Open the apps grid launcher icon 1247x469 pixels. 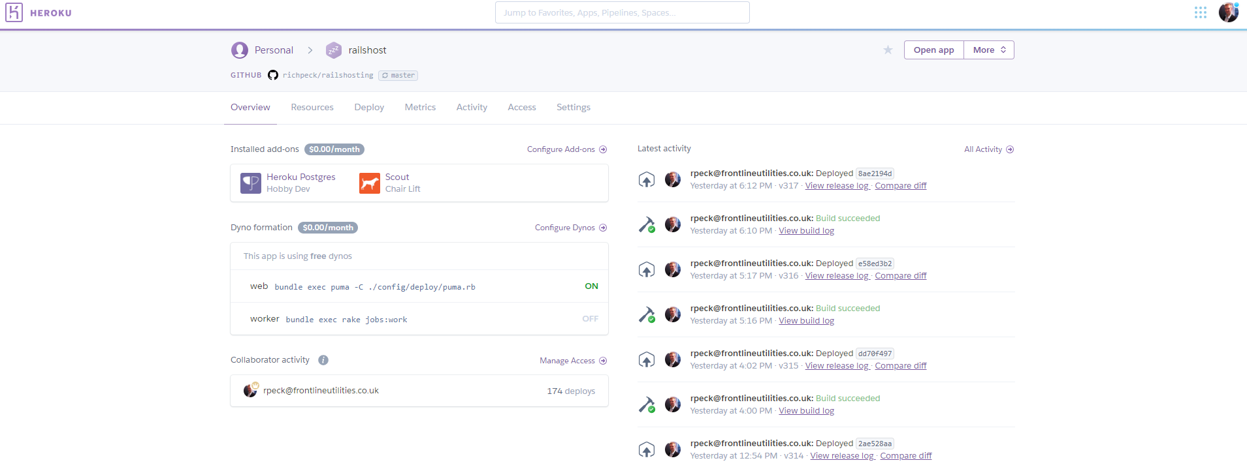[1201, 12]
